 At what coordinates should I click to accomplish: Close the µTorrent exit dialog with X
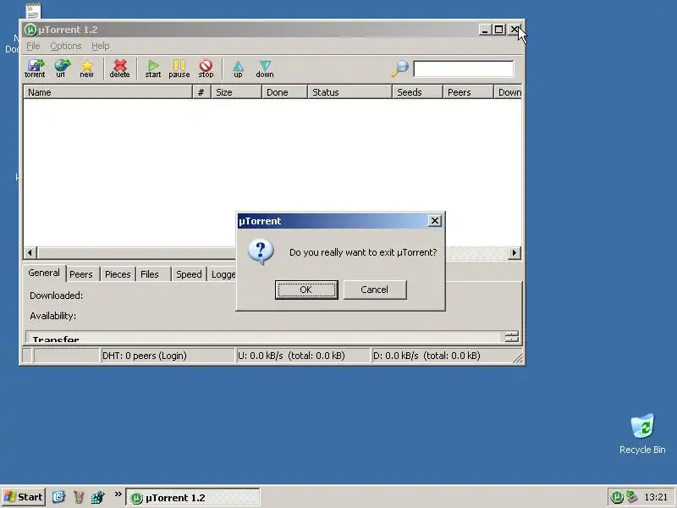[x=435, y=221]
